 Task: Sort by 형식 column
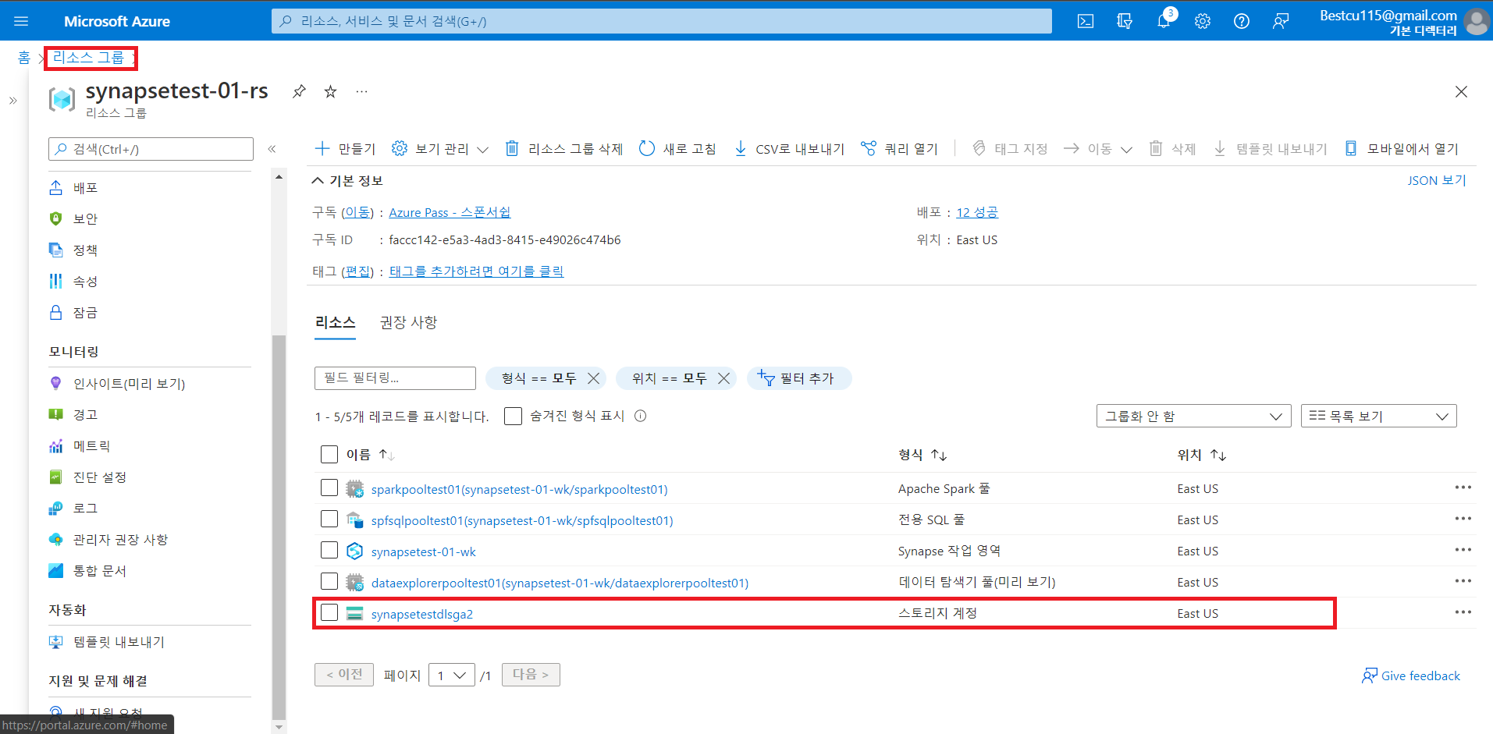click(x=922, y=455)
